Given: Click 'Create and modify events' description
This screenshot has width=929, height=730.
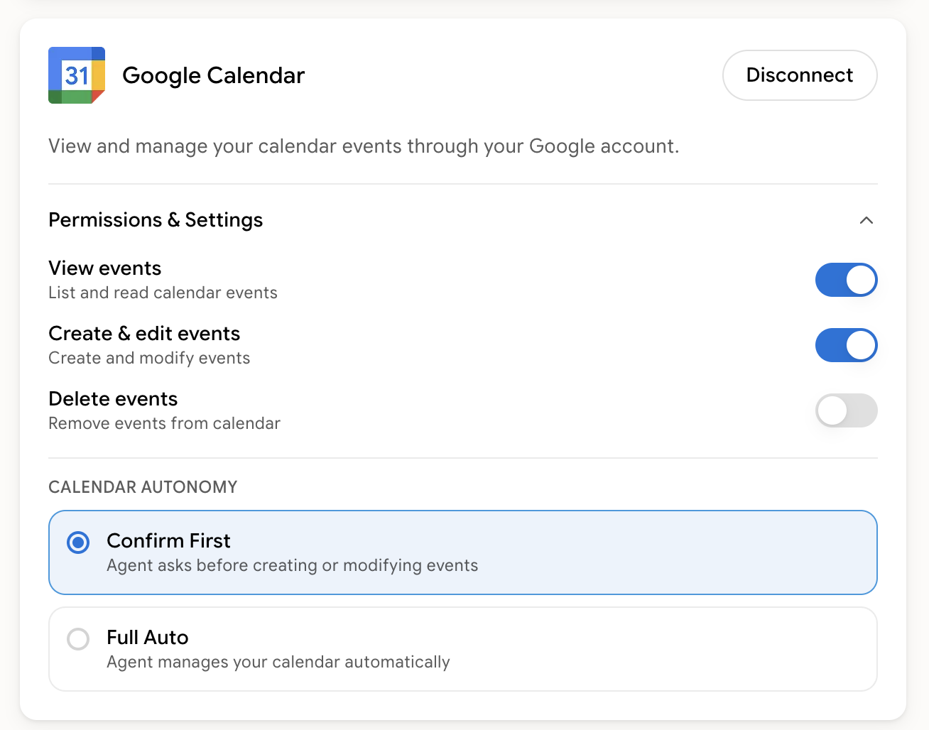Looking at the screenshot, I should (149, 358).
